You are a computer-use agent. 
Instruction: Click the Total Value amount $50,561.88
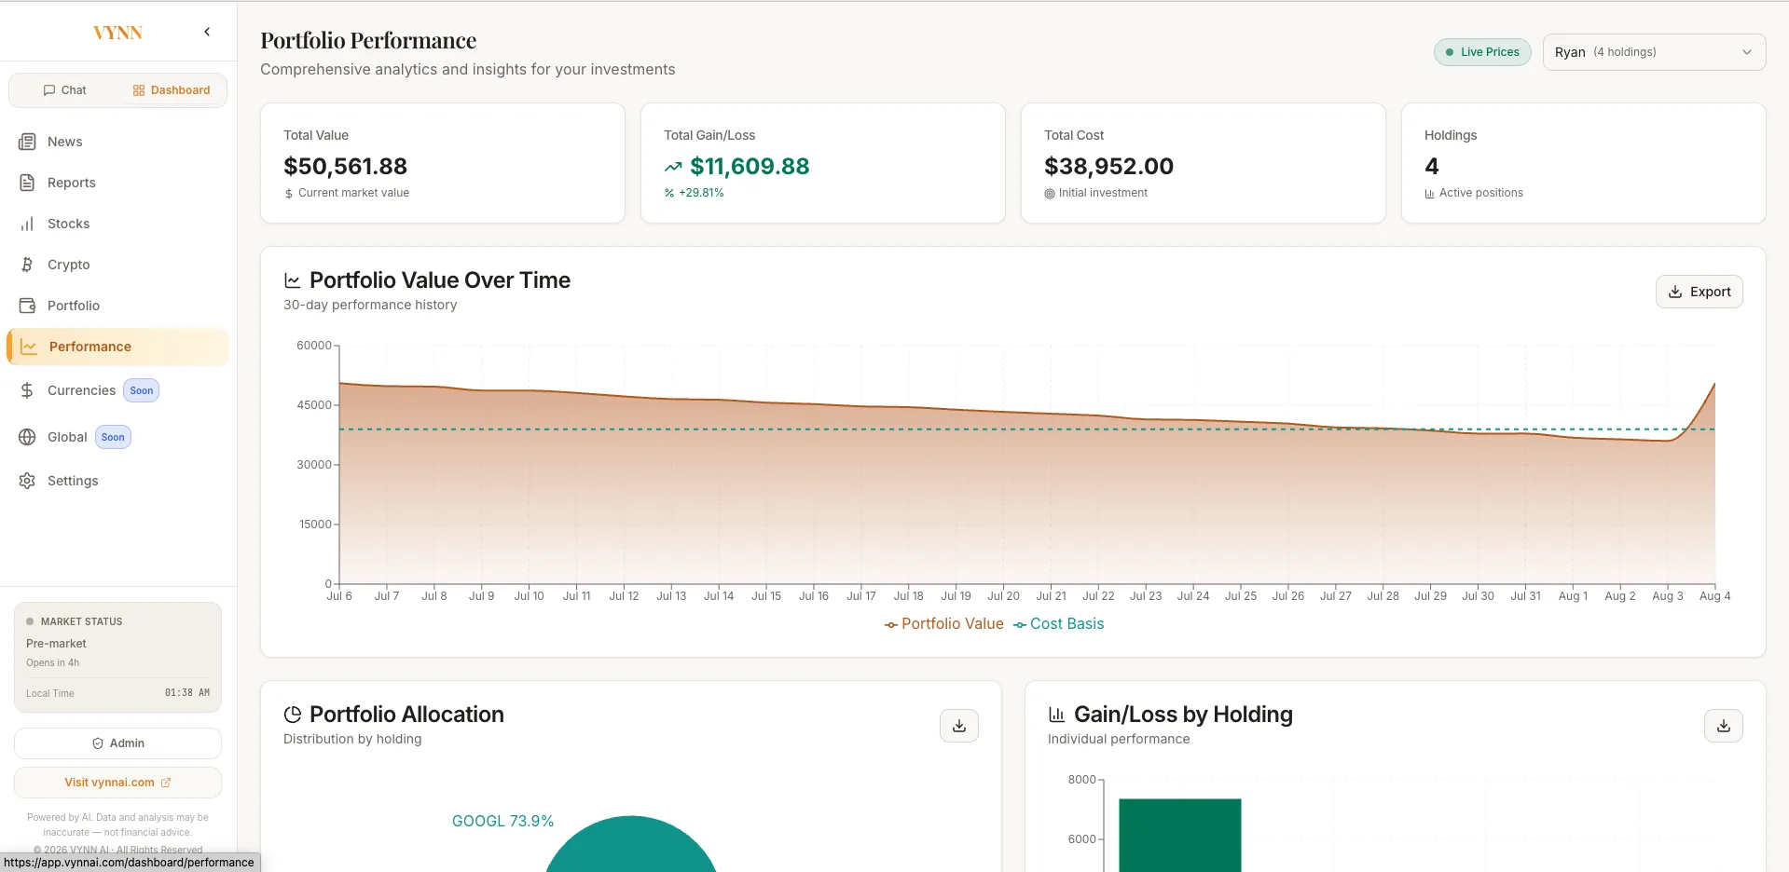click(x=346, y=167)
